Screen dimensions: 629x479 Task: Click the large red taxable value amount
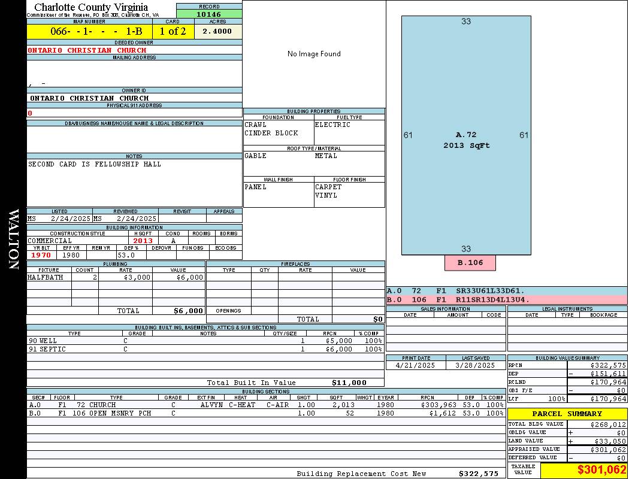tap(601, 470)
